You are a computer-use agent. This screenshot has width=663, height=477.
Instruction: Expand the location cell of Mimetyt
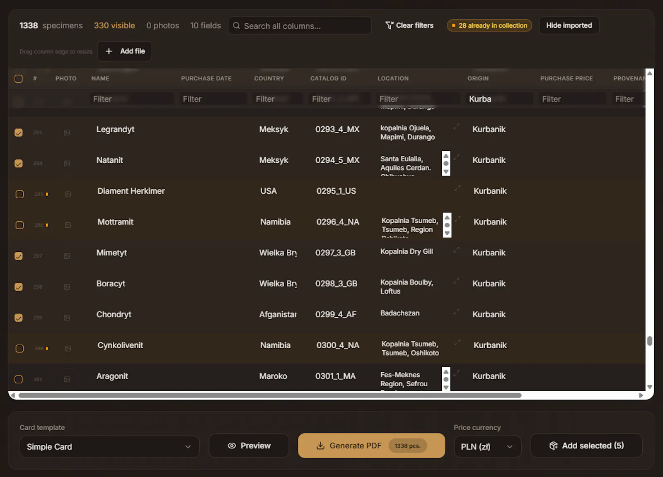pos(456,250)
